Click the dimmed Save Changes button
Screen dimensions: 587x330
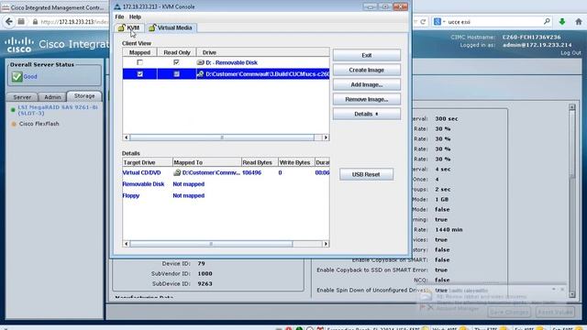coord(509,312)
